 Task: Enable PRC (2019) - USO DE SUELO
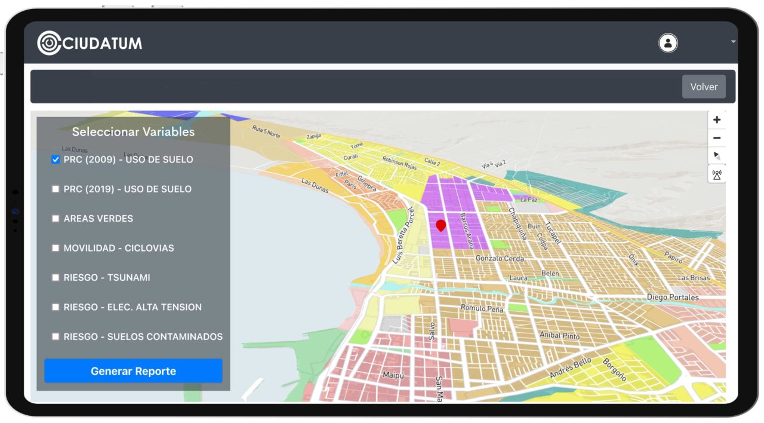(x=56, y=189)
